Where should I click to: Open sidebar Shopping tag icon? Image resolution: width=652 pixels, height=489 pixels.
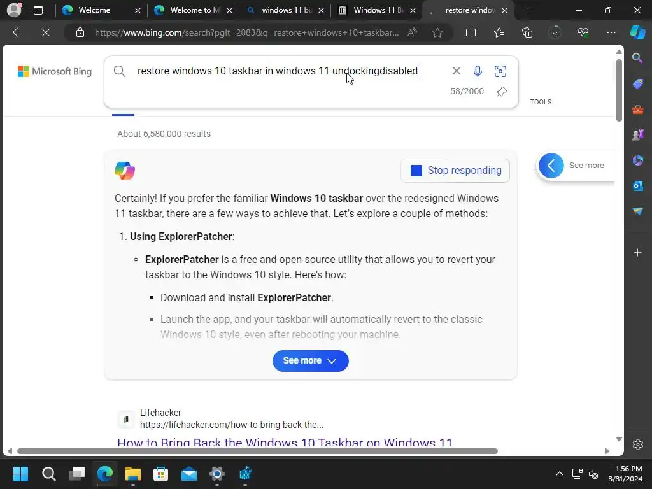click(637, 83)
